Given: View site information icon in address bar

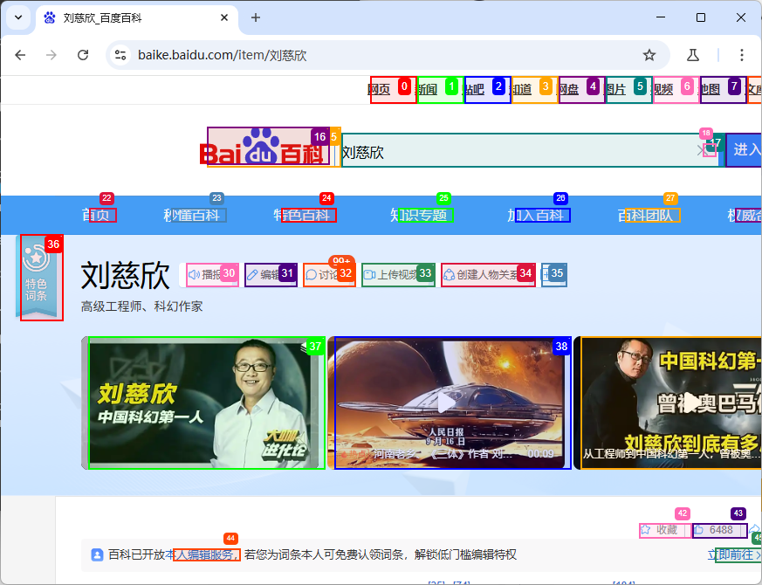Looking at the screenshot, I should [x=120, y=55].
